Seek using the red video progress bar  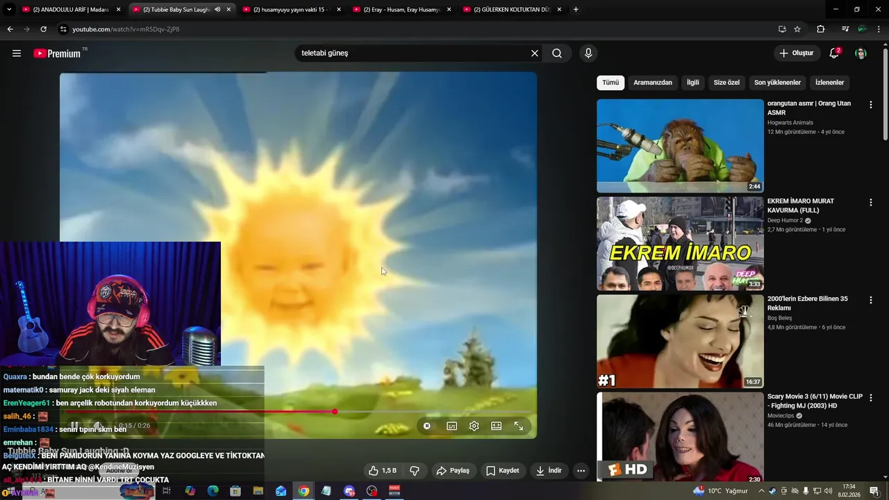[x=297, y=412]
